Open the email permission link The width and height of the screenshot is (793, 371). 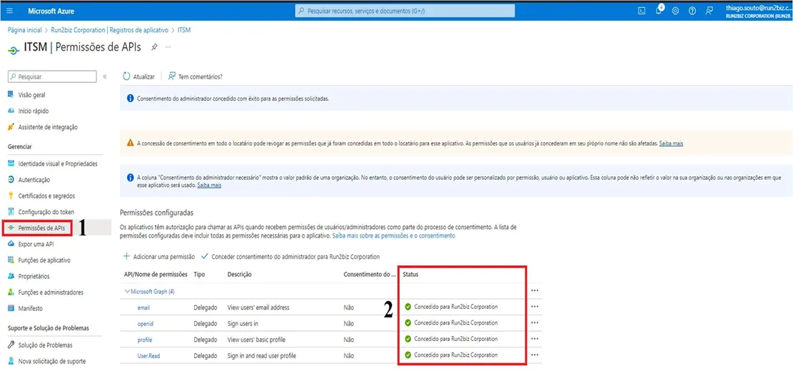click(143, 308)
